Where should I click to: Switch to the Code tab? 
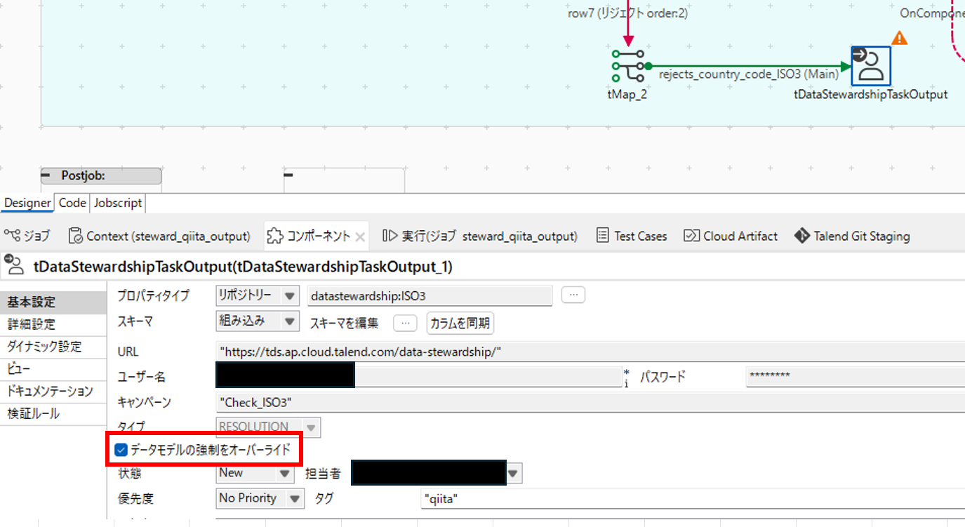click(x=72, y=203)
